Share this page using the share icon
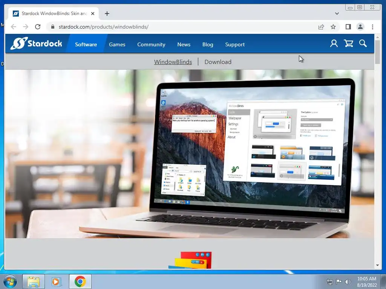The height and width of the screenshot is (289, 386). point(321,27)
